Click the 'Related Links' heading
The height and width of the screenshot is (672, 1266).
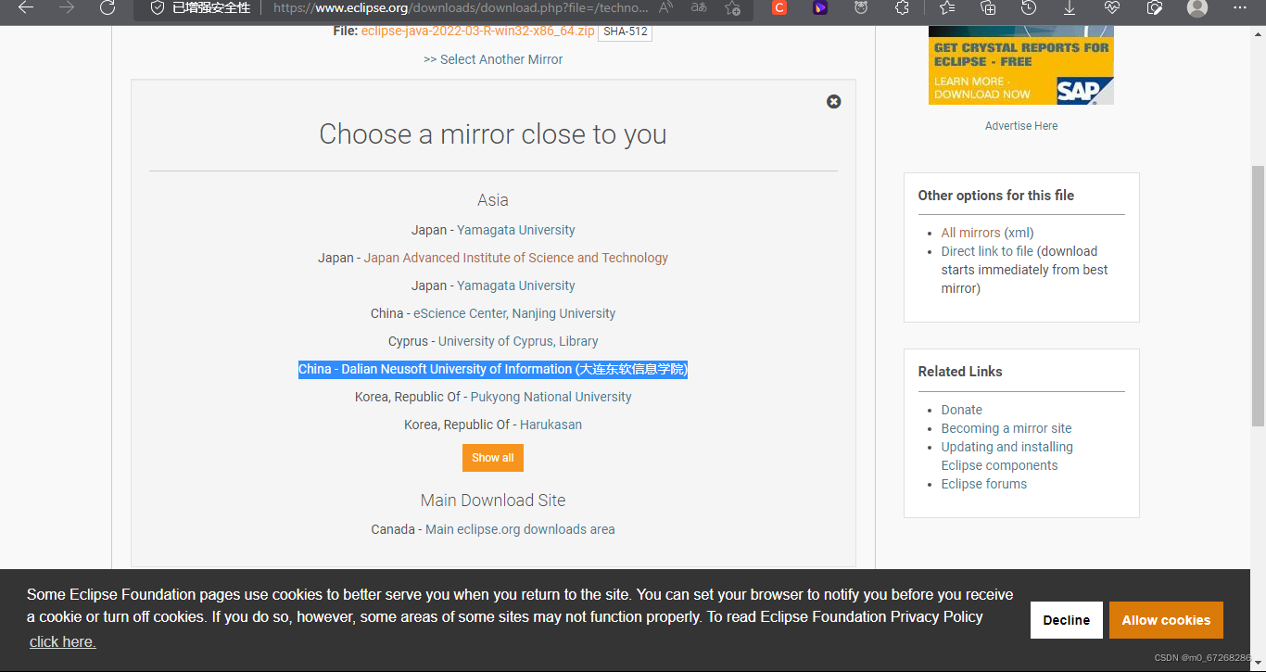pyautogui.click(x=960, y=372)
